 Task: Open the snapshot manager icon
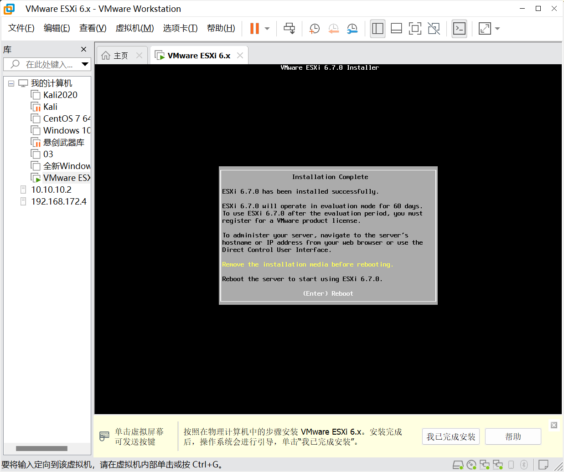(352, 28)
